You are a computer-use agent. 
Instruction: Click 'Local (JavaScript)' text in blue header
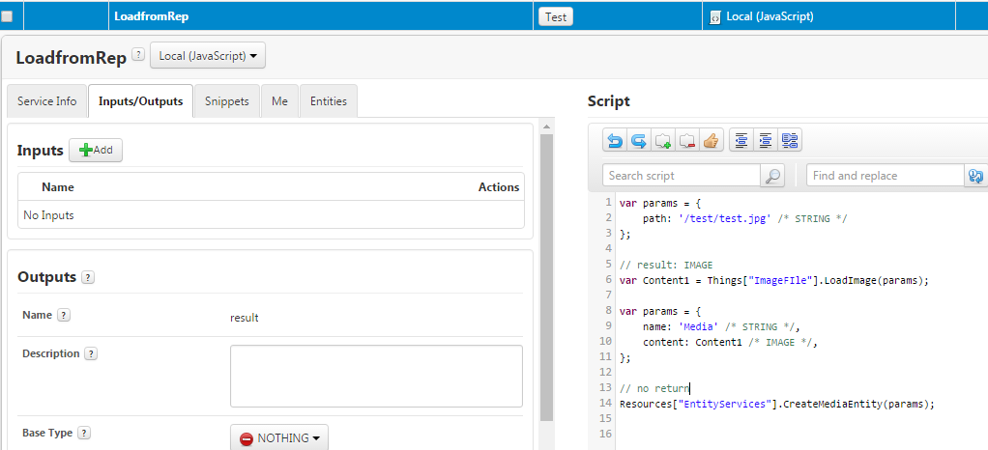770,17
